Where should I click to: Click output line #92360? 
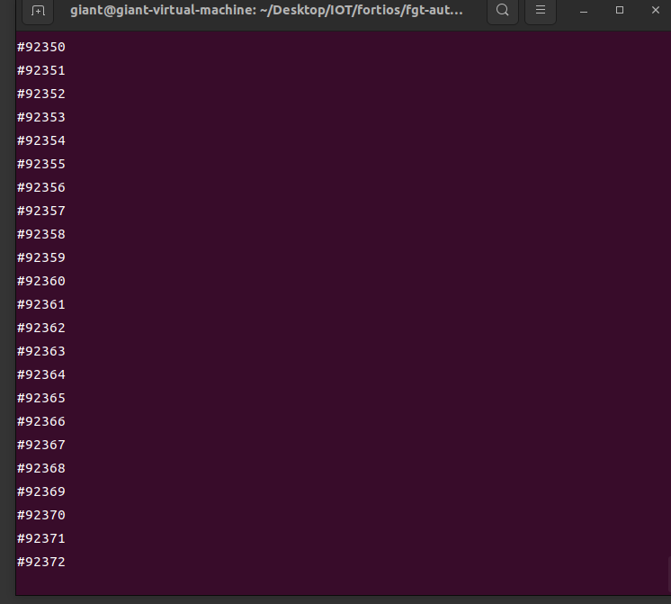[41, 282]
